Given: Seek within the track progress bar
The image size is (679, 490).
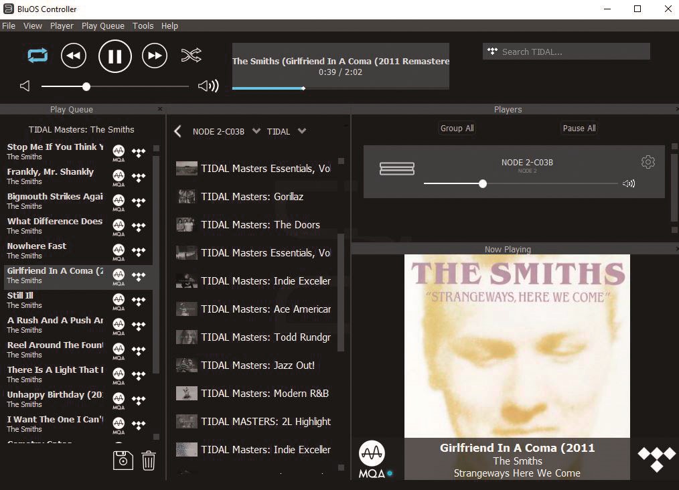Looking at the screenshot, I should click(340, 88).
